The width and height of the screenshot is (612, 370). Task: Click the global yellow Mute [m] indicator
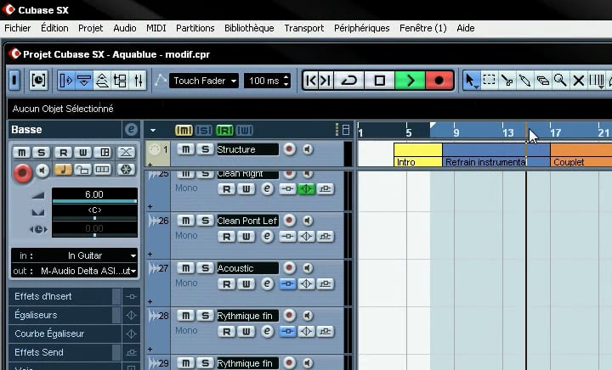pos(184,131)
